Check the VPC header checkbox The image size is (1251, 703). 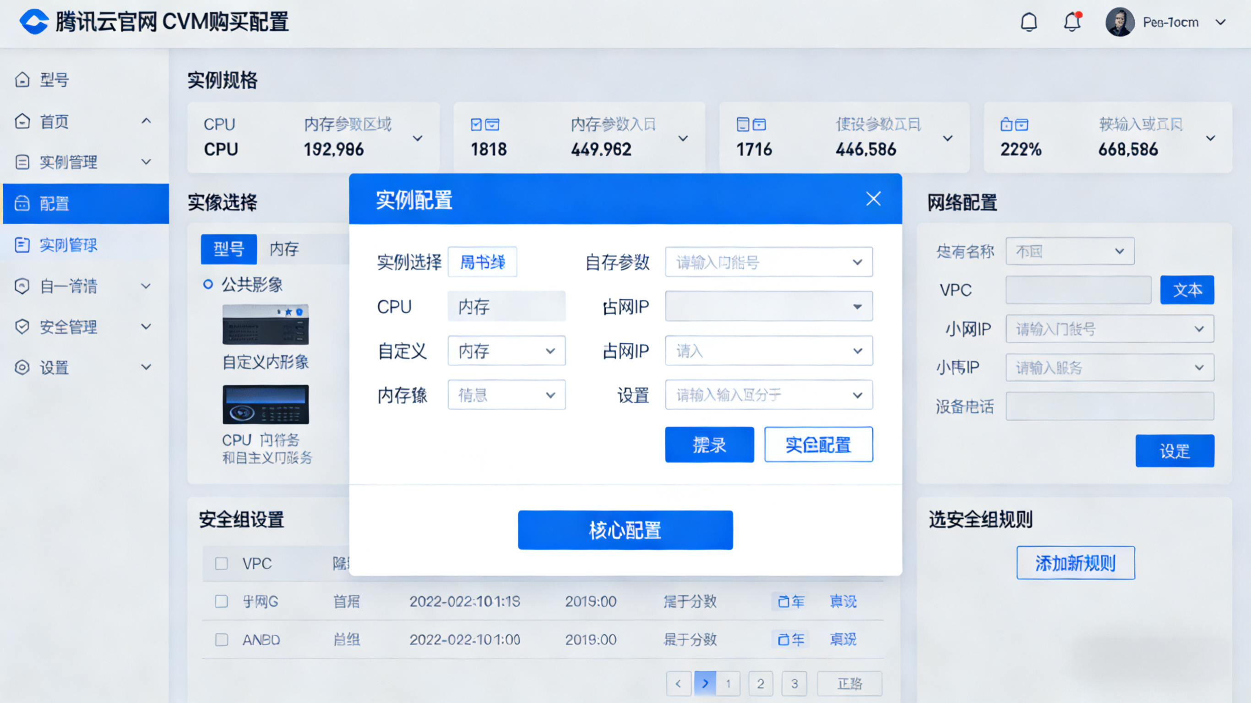click(222, 563)
